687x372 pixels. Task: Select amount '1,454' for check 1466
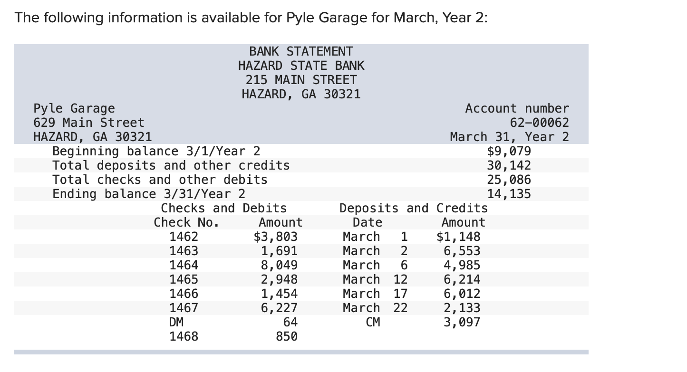(279, 294)
